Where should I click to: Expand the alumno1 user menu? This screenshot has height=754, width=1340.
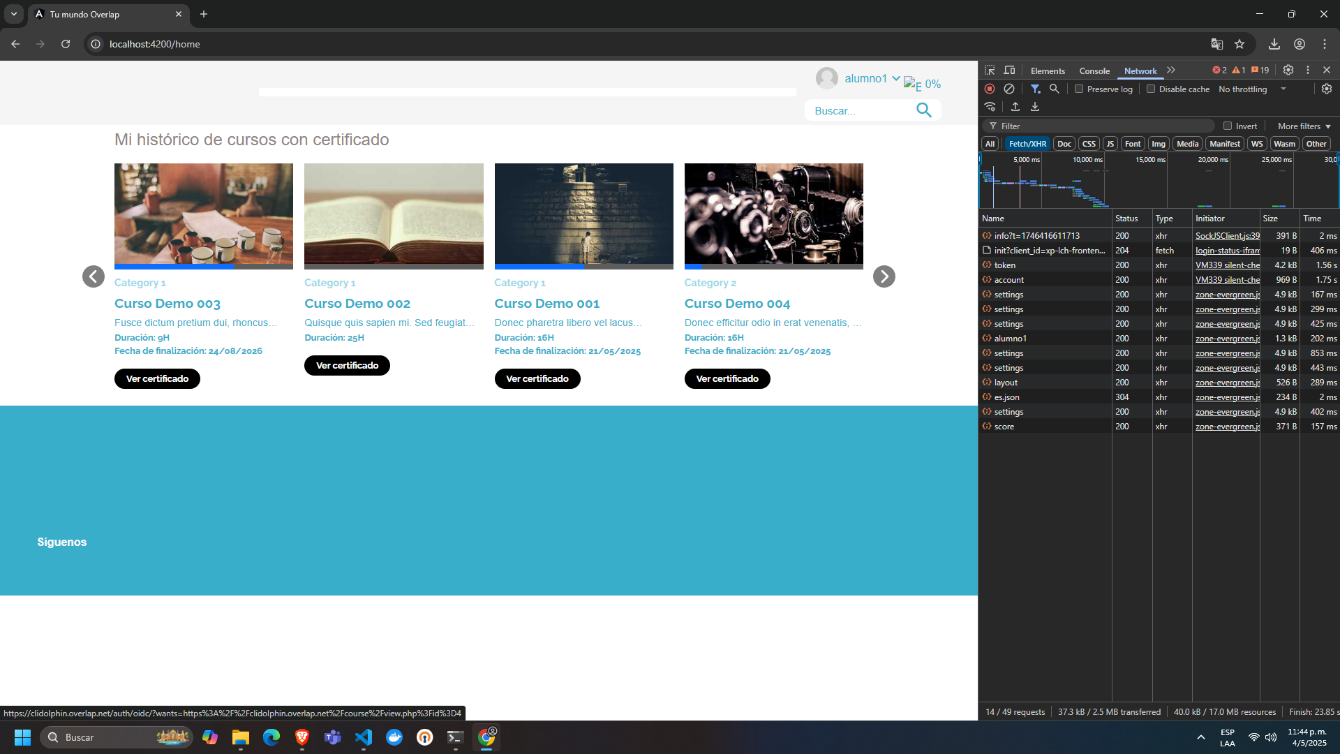[x=872, y=78]
